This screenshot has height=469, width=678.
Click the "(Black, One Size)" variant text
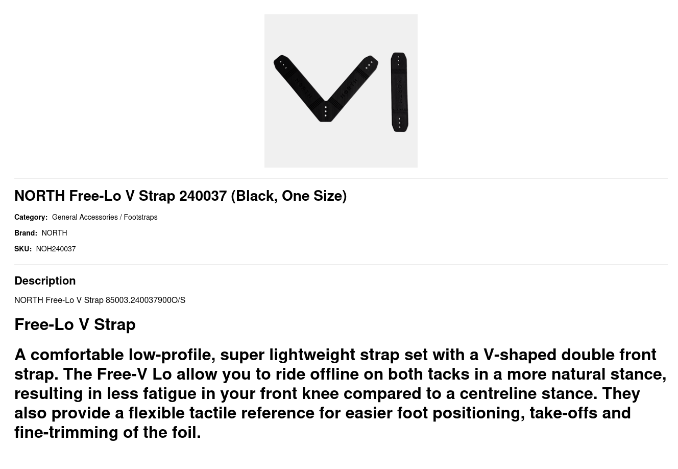point(288,196)
